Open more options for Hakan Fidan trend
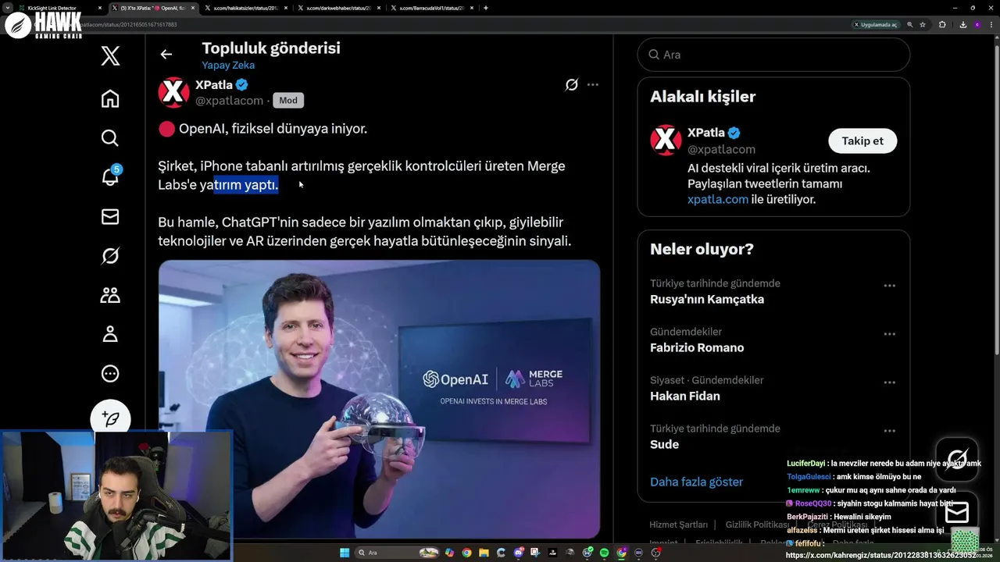 tap(889, 382)
